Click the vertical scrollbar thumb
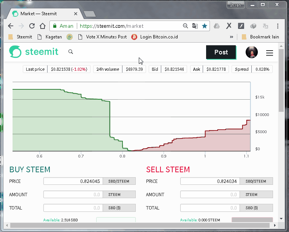 pyautogui.click(x=281, y=80)
